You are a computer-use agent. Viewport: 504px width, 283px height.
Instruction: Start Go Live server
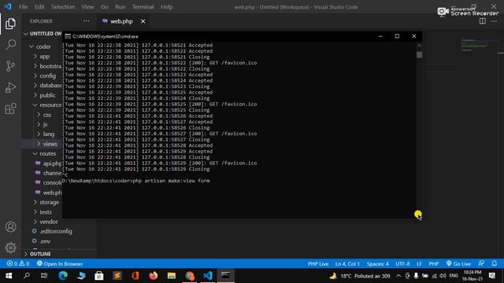[x=458, y=264]
